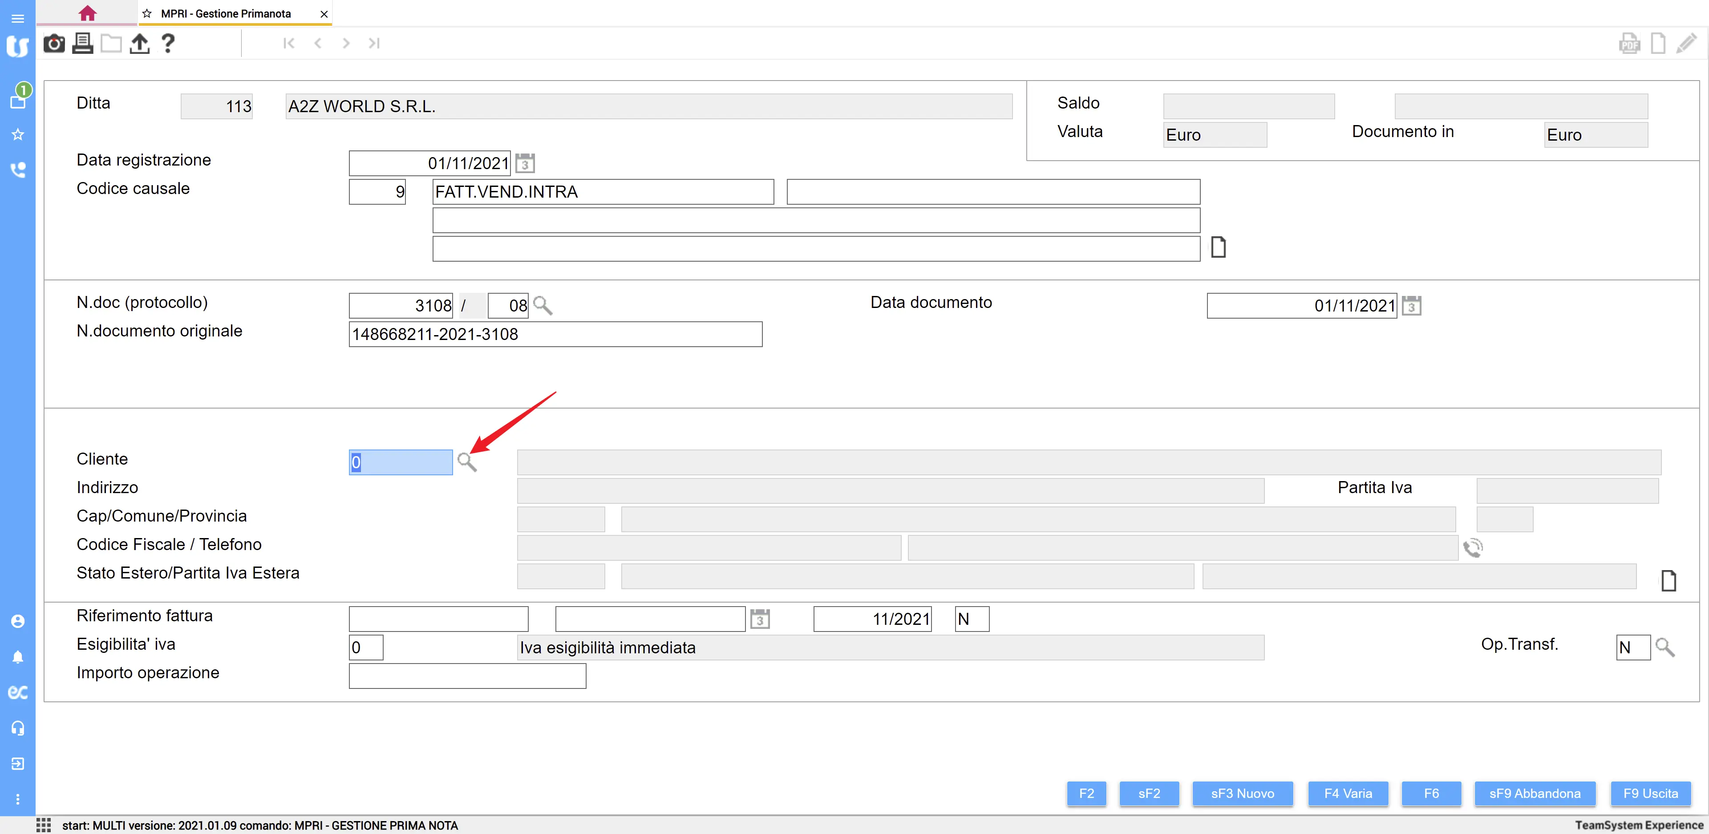The width and height of the screenshot is (1709, 834).
Task: Click the camera screenshot icon in toolbar
Action: click(54, 44)
